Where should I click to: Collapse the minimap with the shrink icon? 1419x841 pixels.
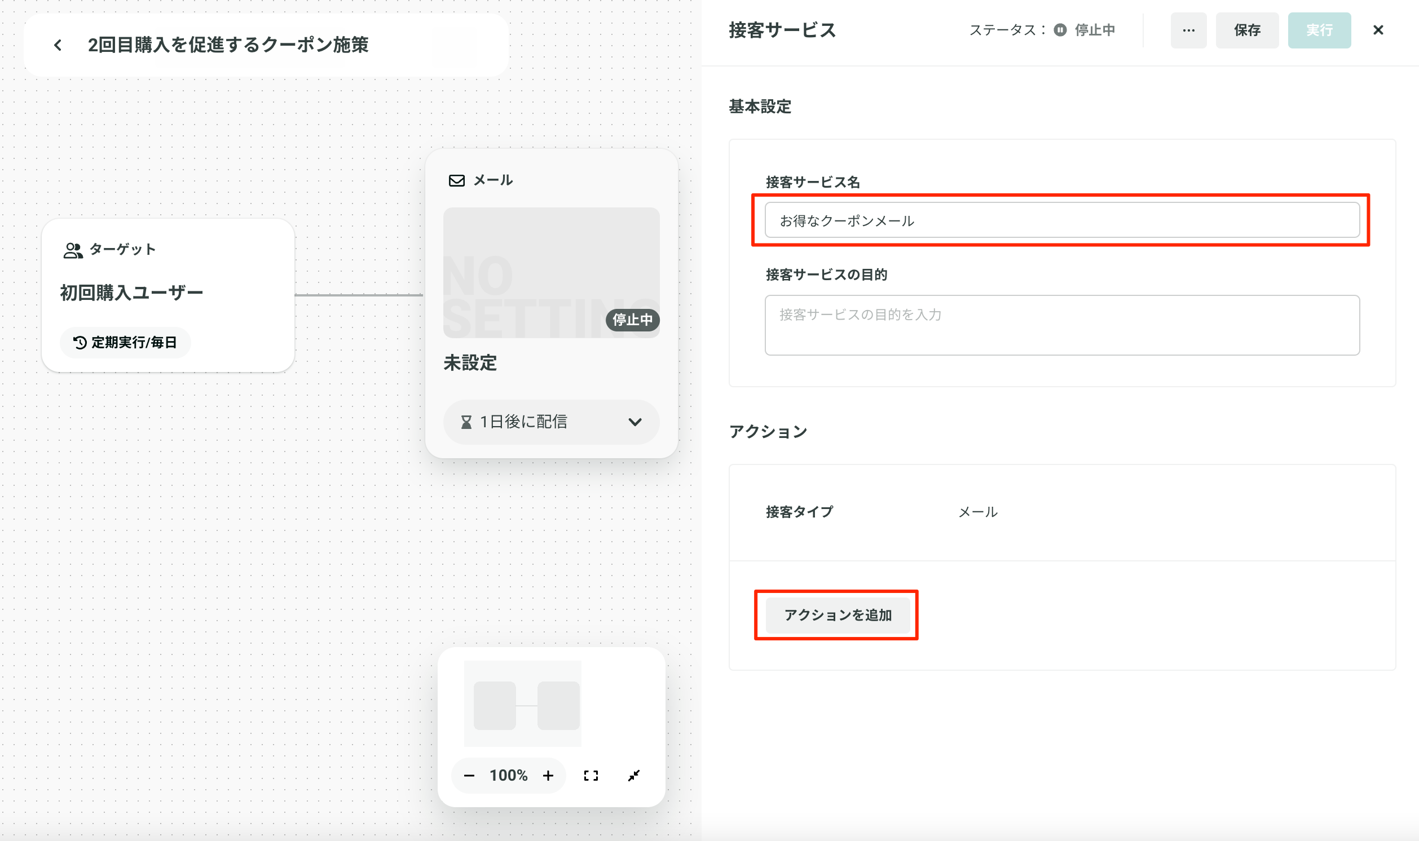point(634,775)
